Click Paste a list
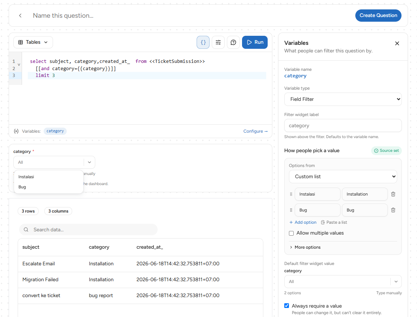 click(x=334, y=222)
